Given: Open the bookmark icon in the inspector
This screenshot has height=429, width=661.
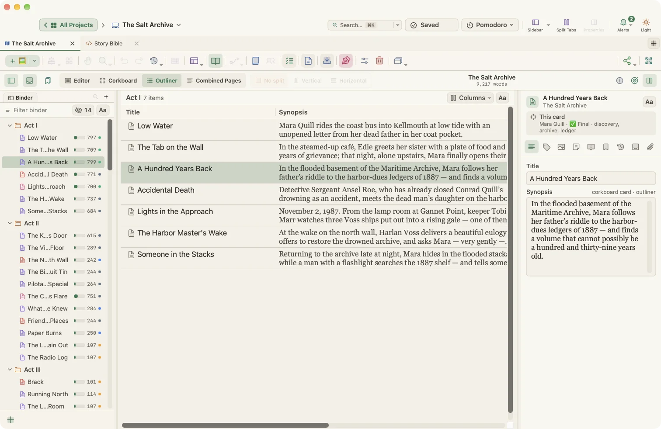Looking at the screenshot, I should [606, 147].
